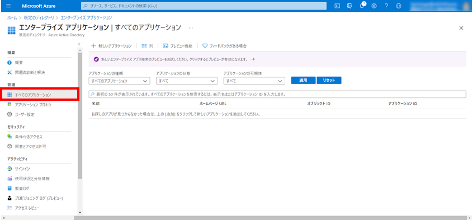Open アクセス レビュー in the sidebar
Viewport: 472px width, 220px height.
pos(23,208)
